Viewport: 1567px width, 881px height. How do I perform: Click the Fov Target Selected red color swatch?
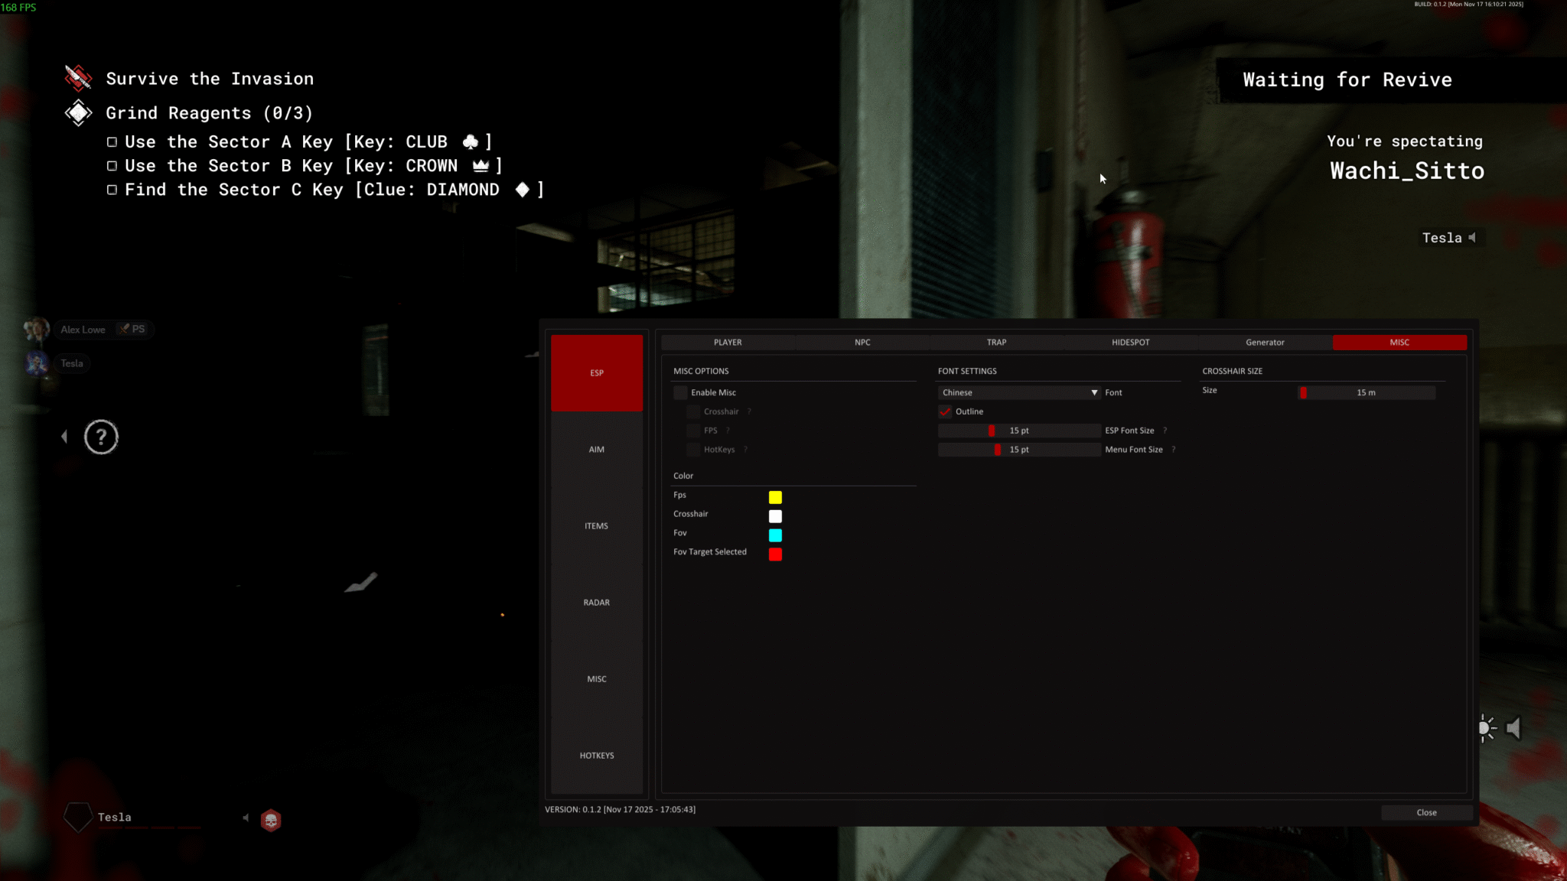click(775, 554)
